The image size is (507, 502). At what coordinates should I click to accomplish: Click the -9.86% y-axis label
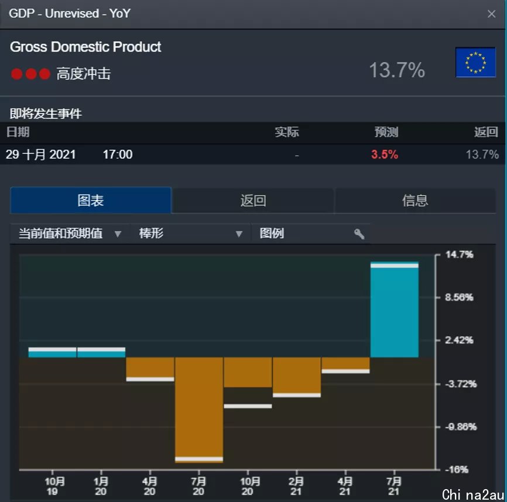461,427
